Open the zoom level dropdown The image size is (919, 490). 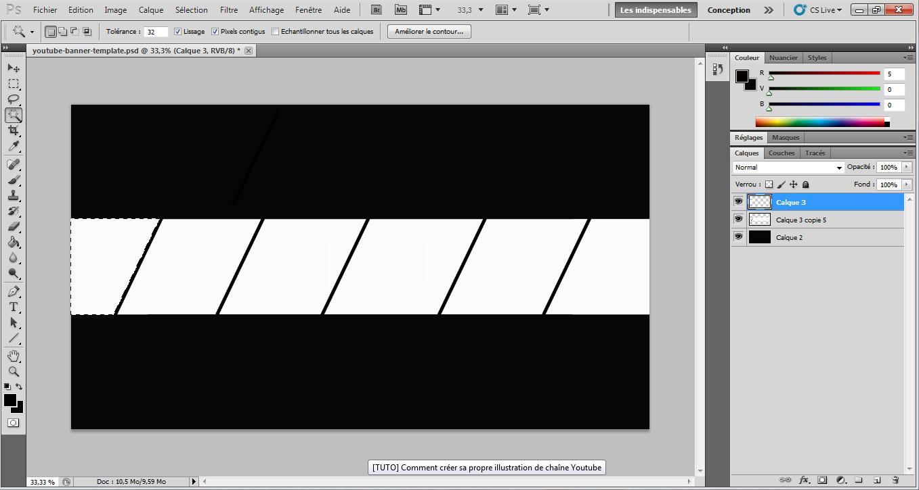(481, 10)
